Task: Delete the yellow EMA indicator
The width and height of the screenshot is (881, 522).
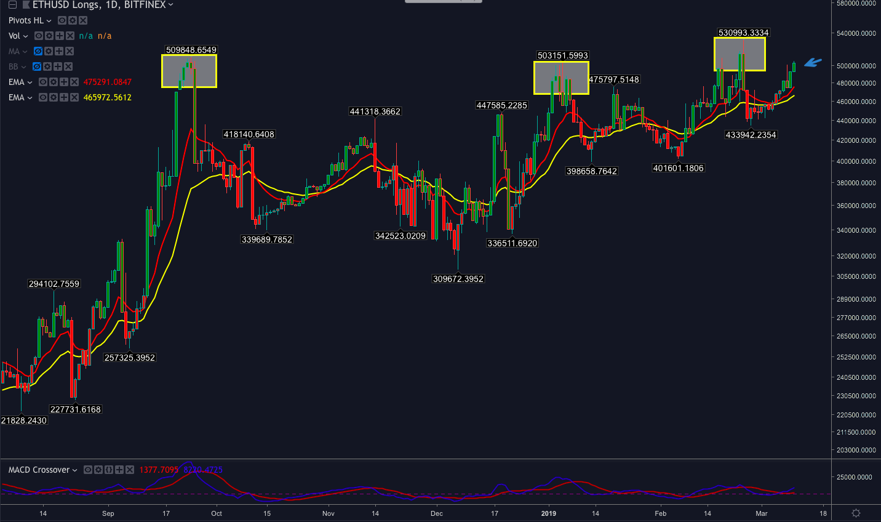Action: tap(74, 97)
